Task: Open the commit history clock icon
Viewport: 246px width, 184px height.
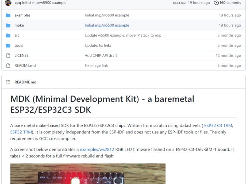Action: 216,3
